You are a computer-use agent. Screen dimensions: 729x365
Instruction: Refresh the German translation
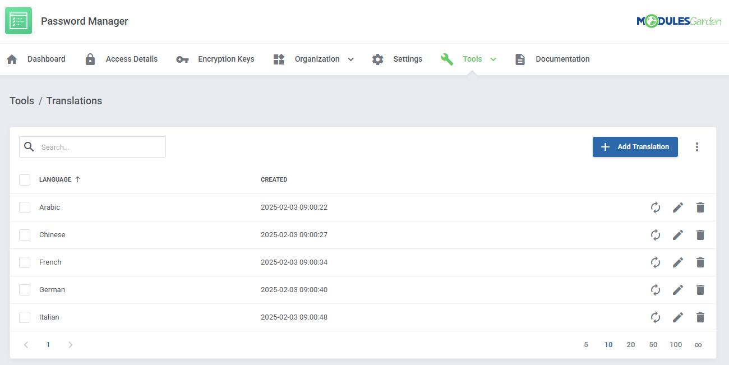tap(656, 290)
